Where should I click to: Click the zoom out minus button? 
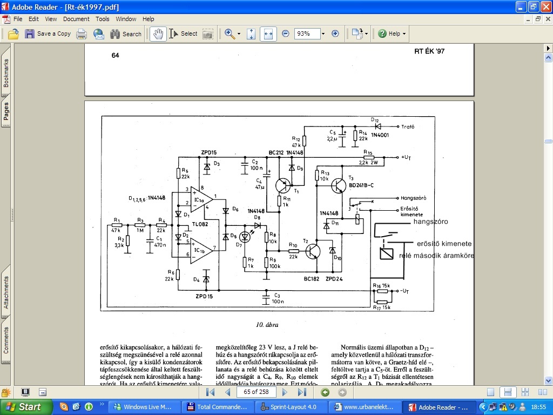[286, 34]
